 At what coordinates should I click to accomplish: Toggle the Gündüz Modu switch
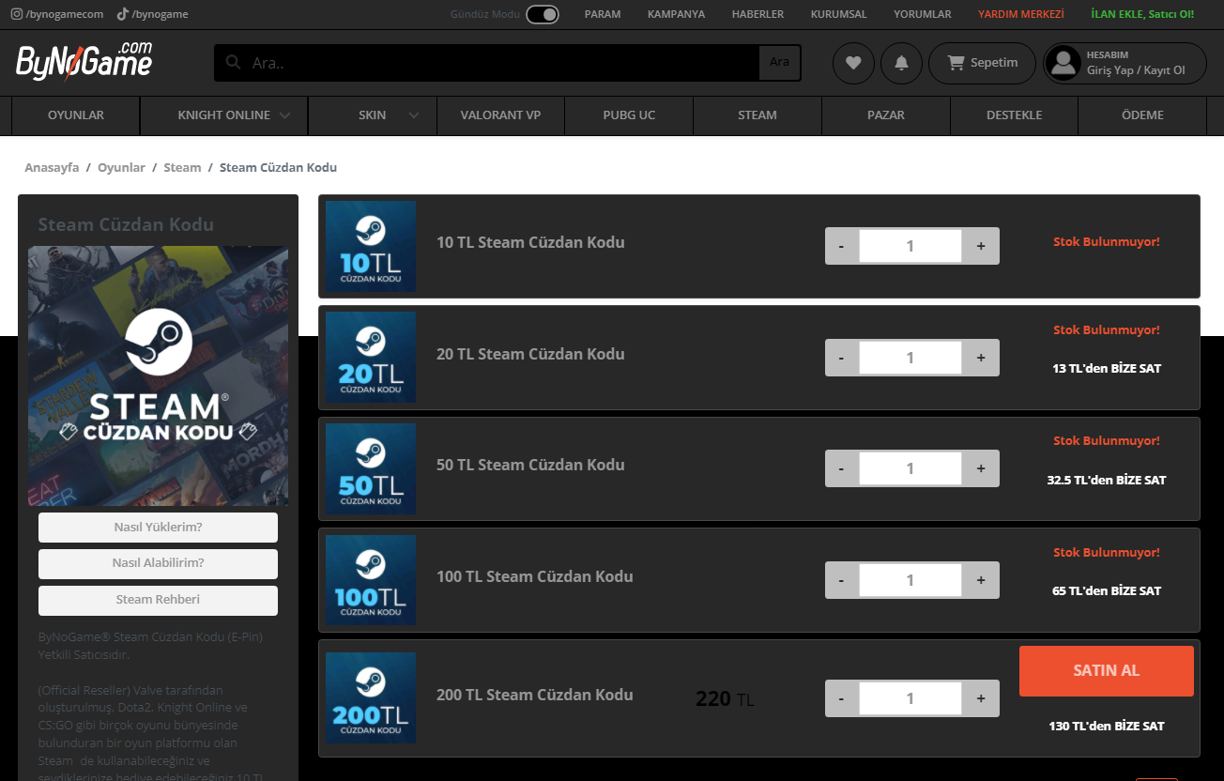click(543, 14)
